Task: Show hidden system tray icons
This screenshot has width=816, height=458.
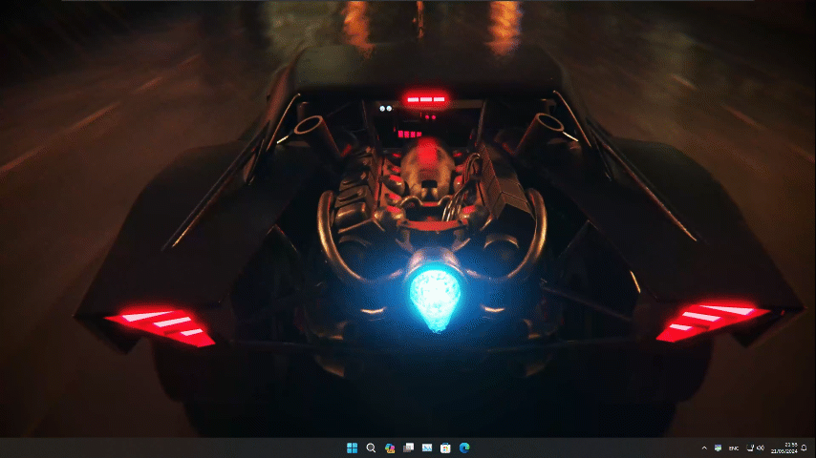Action: tap(704, 448)
